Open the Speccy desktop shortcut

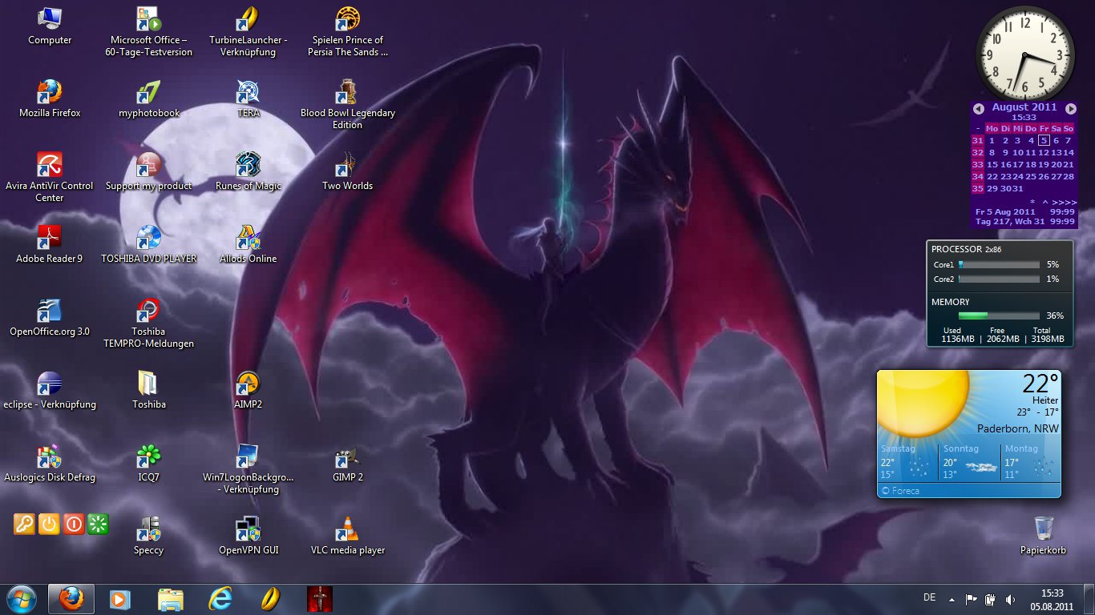[x=149, y=530]
